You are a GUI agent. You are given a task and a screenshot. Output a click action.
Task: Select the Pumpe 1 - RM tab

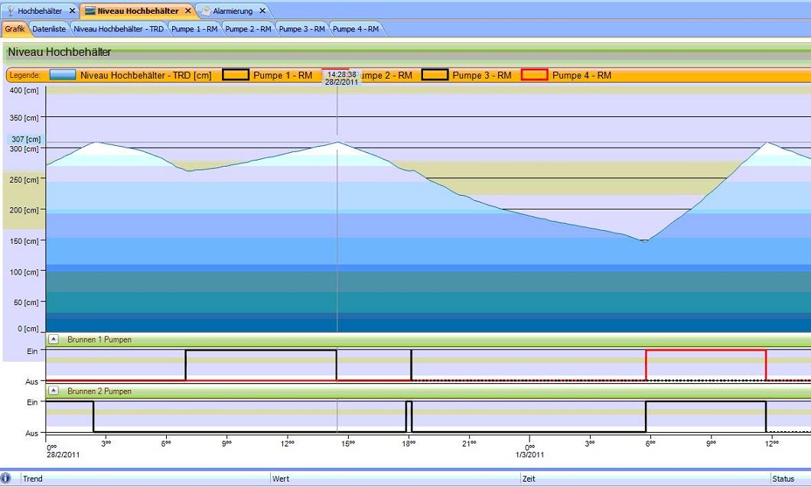tap(194, 29)
